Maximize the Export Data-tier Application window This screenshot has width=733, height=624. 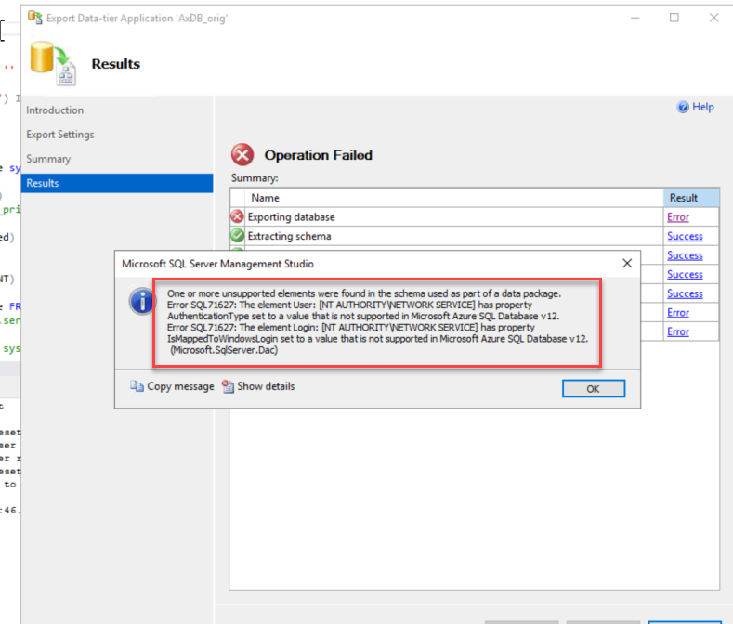tap(674, 18)
